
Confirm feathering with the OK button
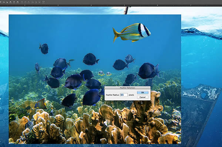click(142, 93)
